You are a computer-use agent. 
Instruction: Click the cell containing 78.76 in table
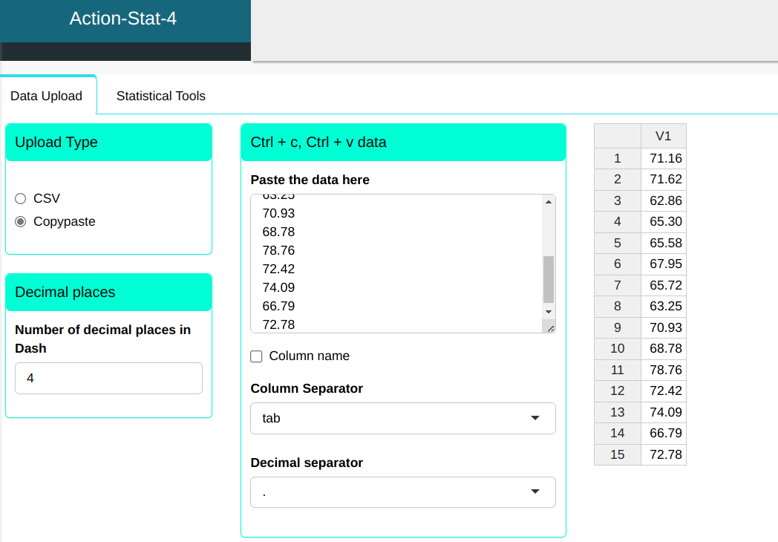point(665,370)
